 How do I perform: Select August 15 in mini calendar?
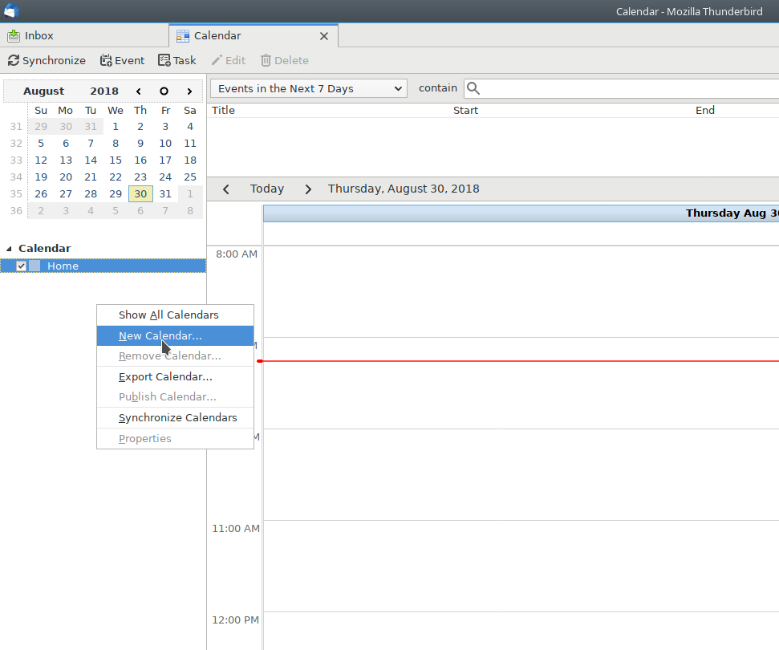click(x=116, y=160)
